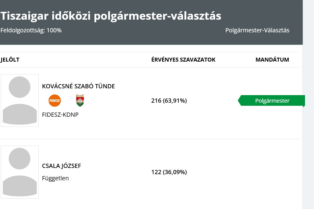Click the Független affiliation label
The height and width of the screenshot is (209, 314).
pyautogui.click(x=56, y=178)
